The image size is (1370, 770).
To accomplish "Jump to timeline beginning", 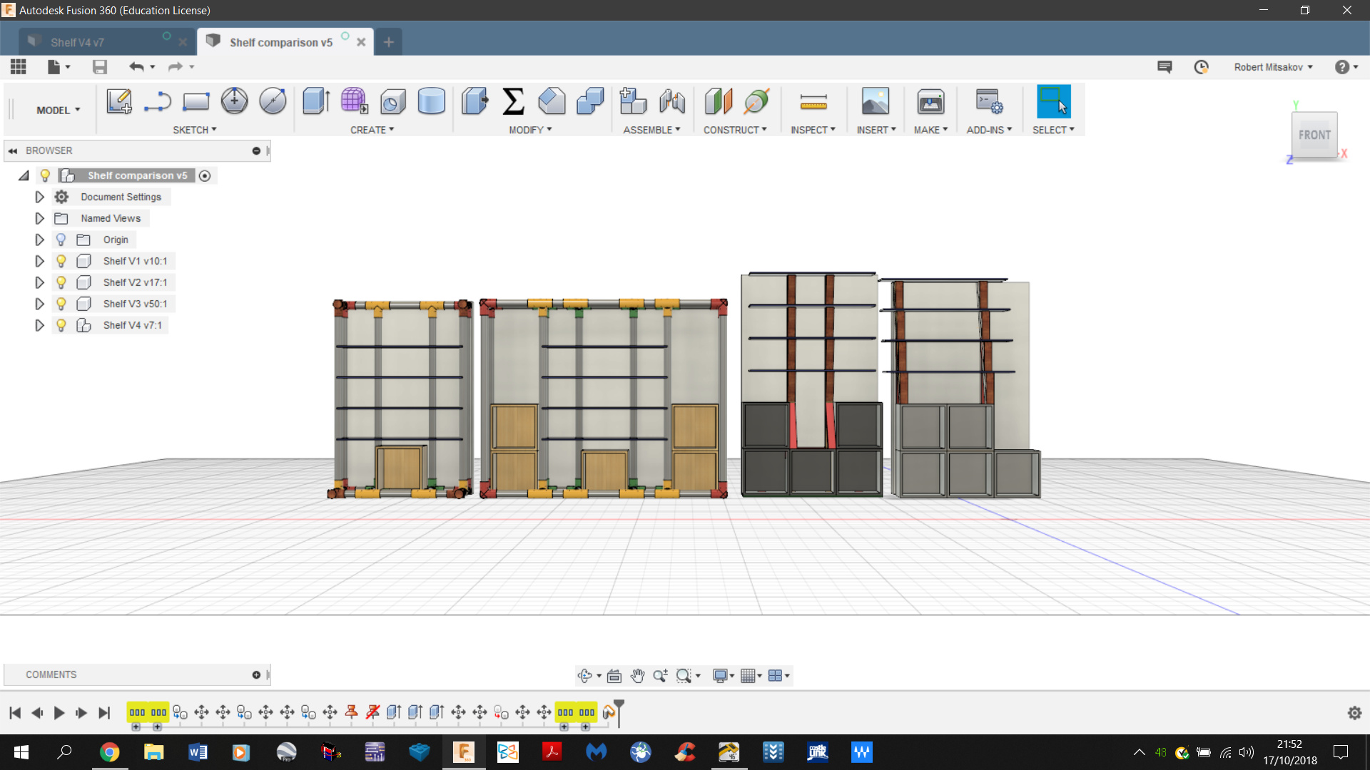I will (x=15, y=712).
